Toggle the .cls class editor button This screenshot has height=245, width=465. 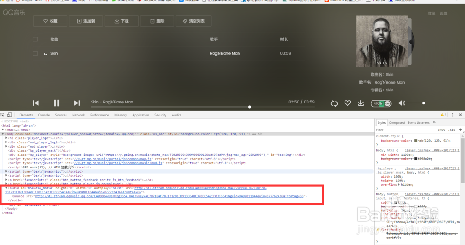[452, 130]
